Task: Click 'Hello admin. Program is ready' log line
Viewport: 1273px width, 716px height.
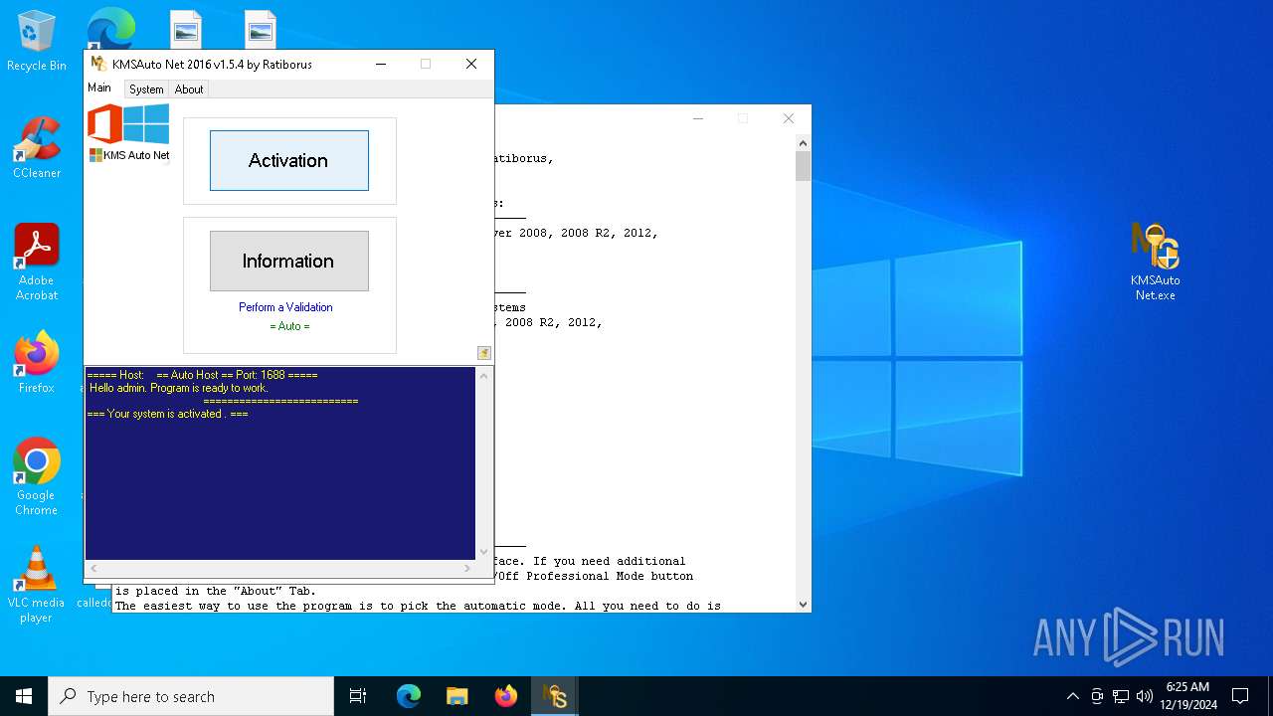Action: 178,388
